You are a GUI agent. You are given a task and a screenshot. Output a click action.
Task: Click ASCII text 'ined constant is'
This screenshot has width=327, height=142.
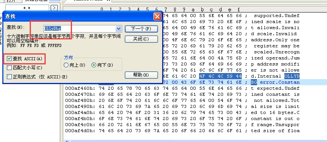(275, 94)
